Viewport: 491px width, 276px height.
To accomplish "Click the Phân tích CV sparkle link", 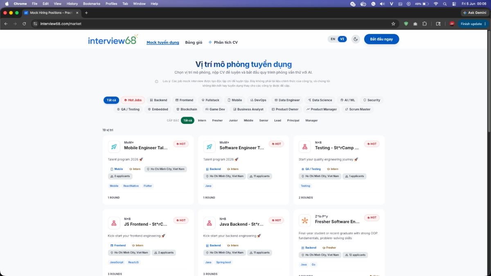I will 223,43.
